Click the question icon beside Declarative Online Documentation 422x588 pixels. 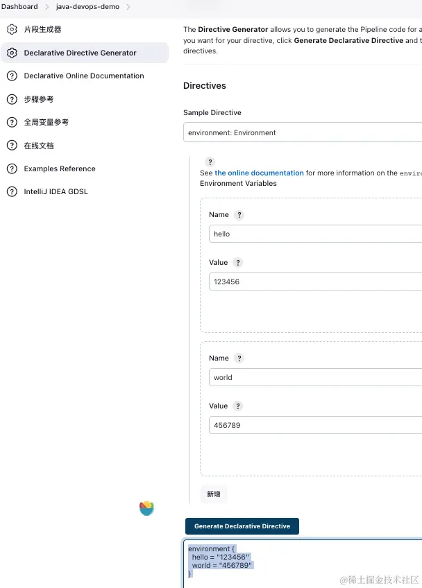pyautogui.click(x=12, y=76)
